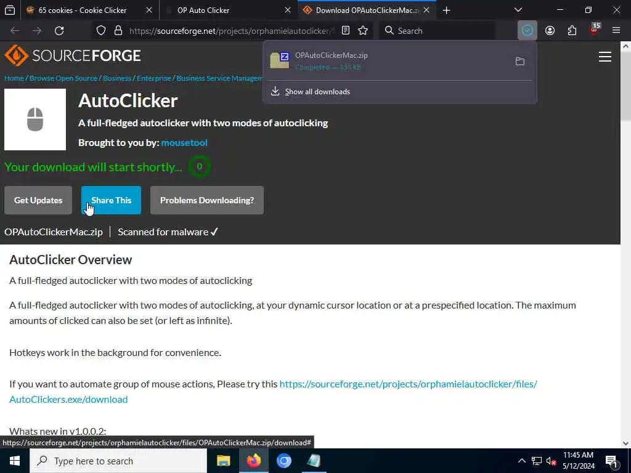Open the Browse Open Source breadcrumb
631x473 pixels.
pyautogui.click(x=63, y=78)
